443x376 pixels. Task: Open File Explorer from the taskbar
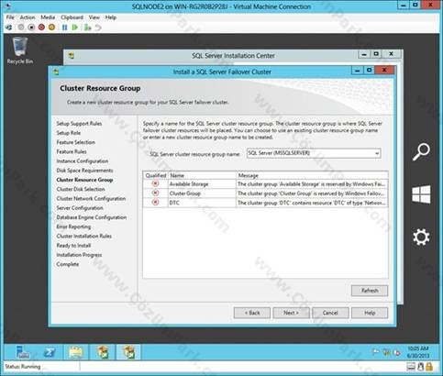pos(75,352)
